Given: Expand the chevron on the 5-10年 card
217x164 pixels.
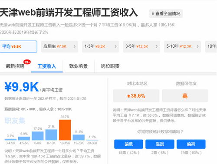Looking at the screenshot, I should [x=197, y=46].
